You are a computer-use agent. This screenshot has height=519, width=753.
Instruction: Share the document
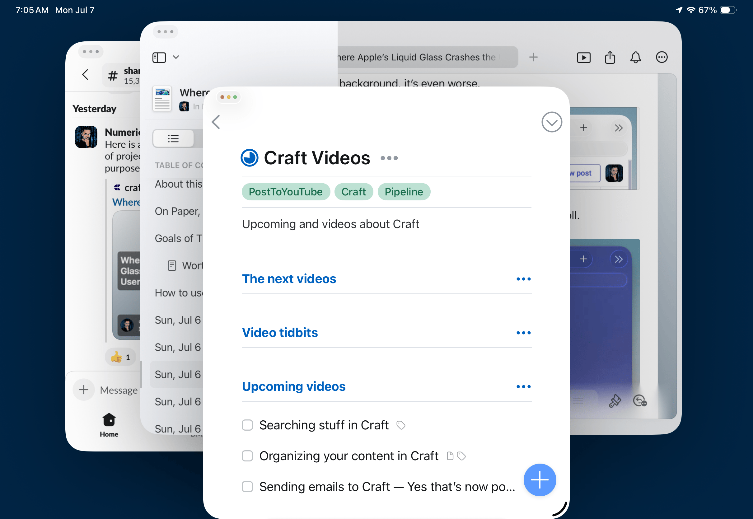[x=610, y=57]
